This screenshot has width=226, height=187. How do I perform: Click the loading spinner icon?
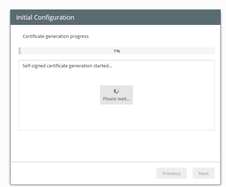click(x=117, y=91)
